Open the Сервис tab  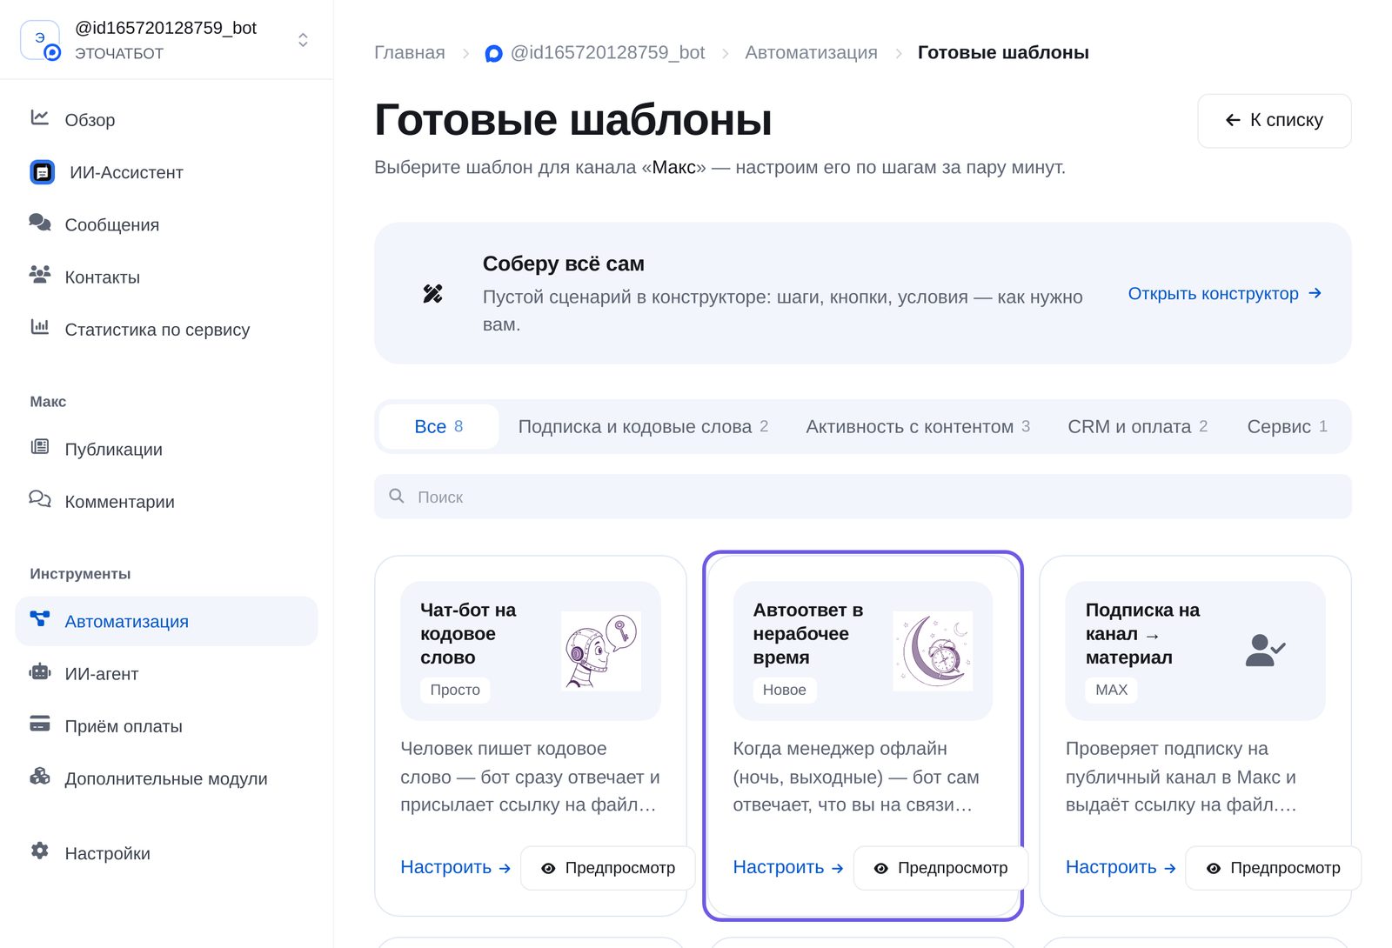pos(1287,426)
